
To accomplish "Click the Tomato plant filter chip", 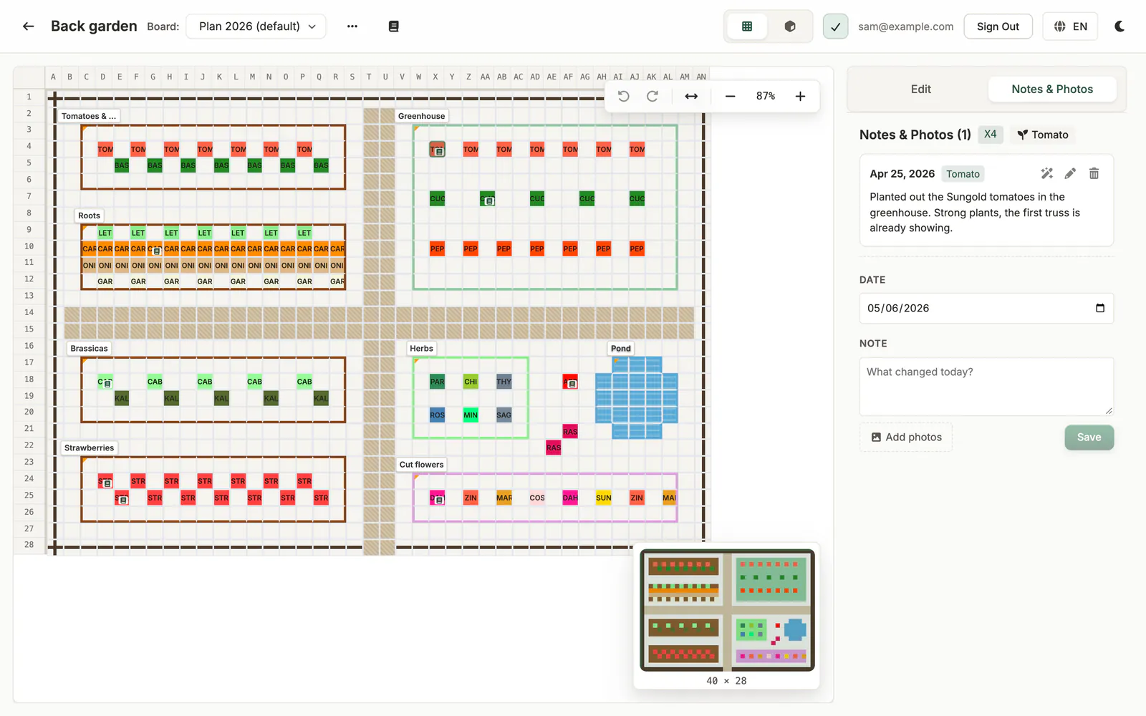I will click(x=1043, y=135).
